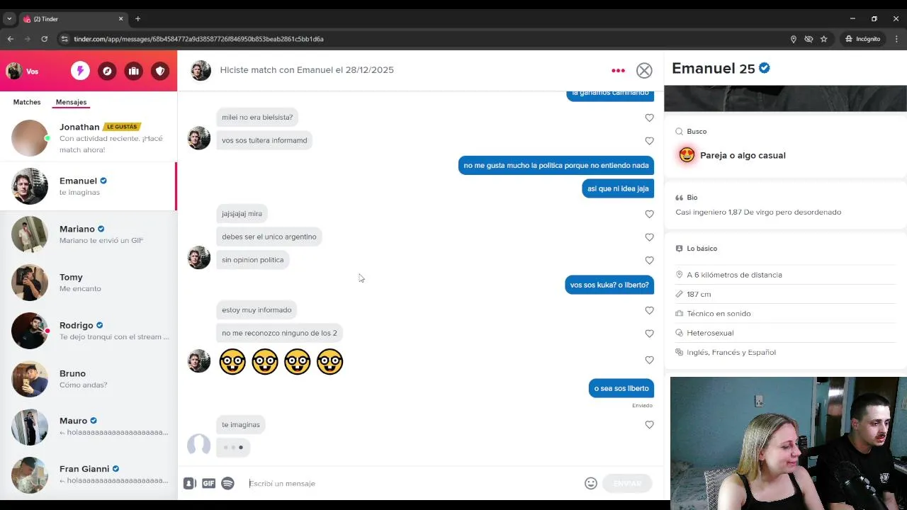Open the three dots conversation options menu
This screenshot has height=510, width=907.
pyautogui.click(x=618, y=70)
